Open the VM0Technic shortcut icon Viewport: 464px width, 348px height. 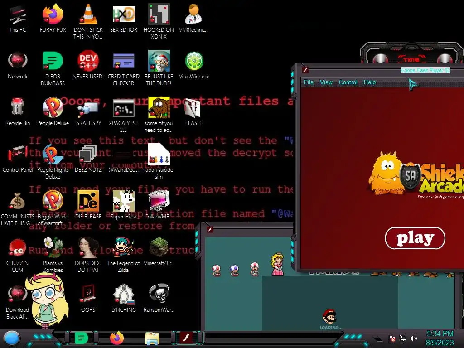coord(193,14)
